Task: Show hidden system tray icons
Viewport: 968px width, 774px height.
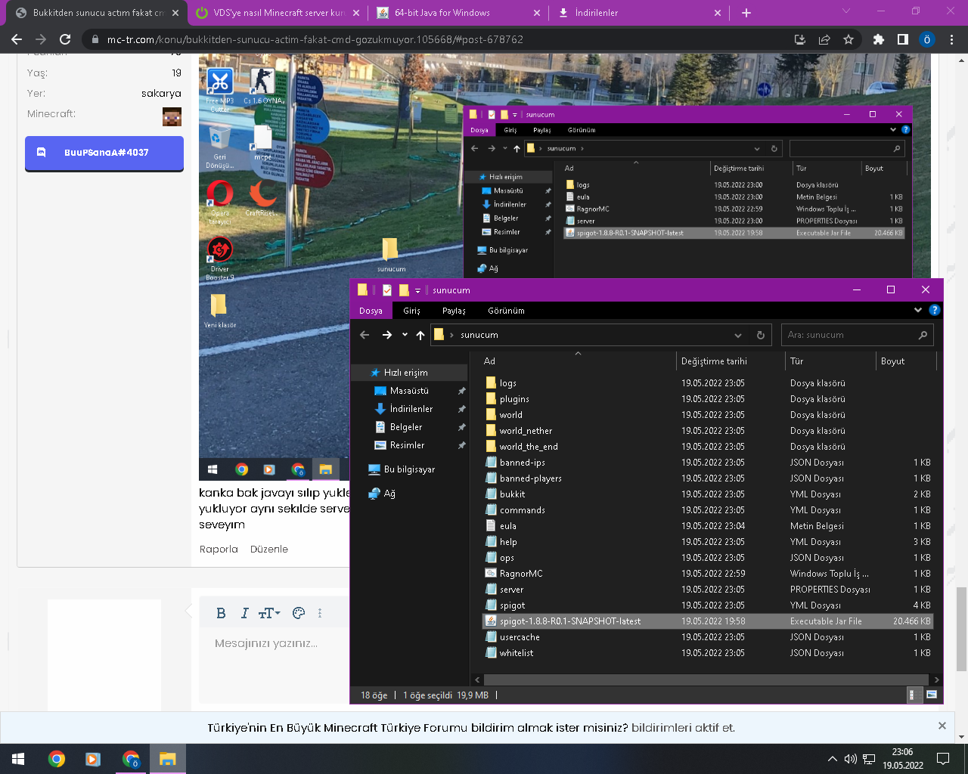Action: 833,759
